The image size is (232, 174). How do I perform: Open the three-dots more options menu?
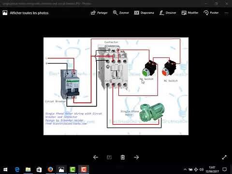click(x=226, y=13)
